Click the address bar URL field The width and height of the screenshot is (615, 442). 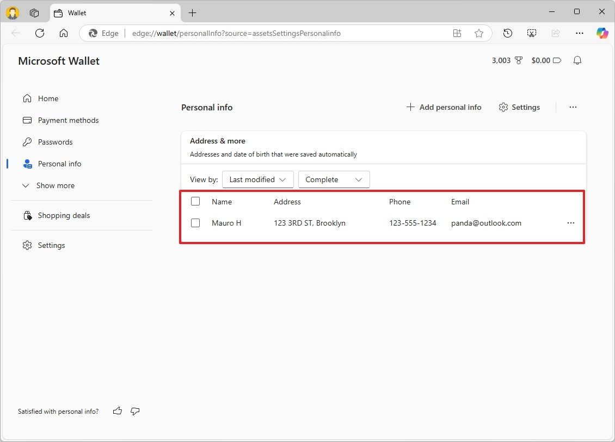tap(236, 33)
